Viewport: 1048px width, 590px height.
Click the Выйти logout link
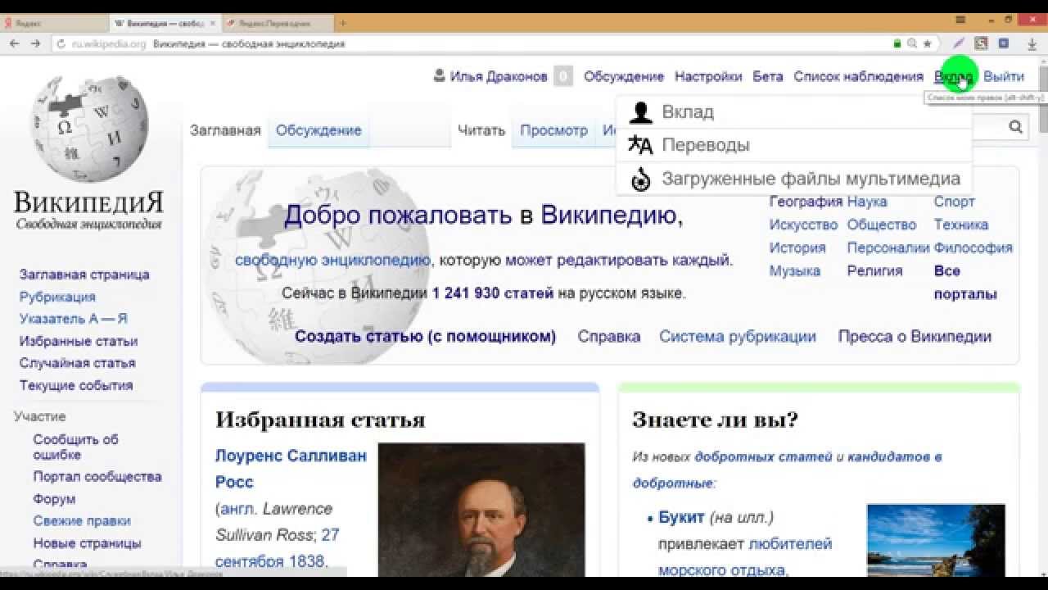(x=1004, y=76)
